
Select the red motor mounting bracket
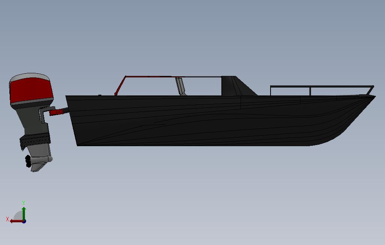tap(56, 112)
